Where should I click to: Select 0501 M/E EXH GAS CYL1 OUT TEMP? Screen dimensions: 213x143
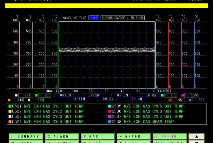(48, 106)
